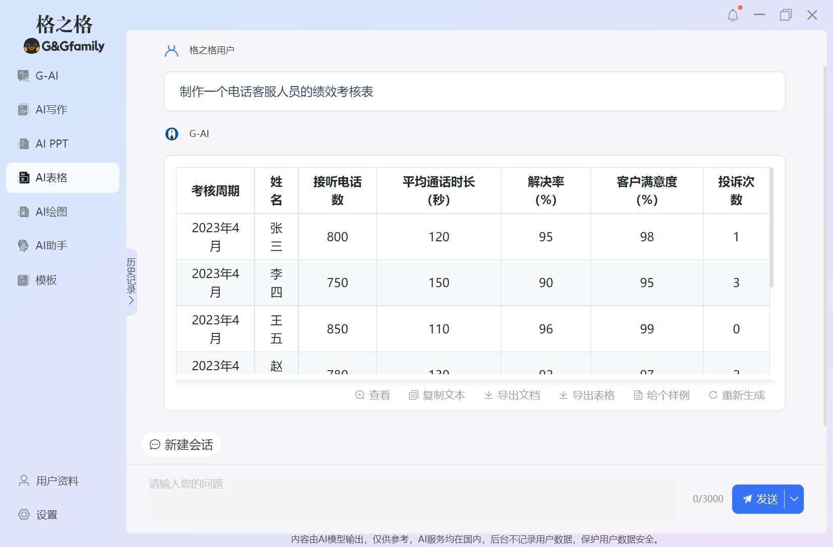Open the AI绘图 drawing tool
The image size is (833, 547).
pos(52,212)
